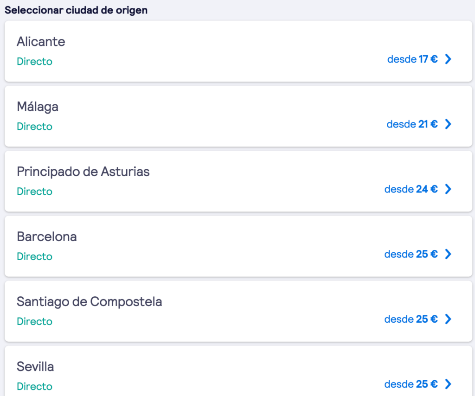Image resolution: width=475 pixels, height=396 pixels.
Task: Click chevron beside Principado de Asturias price
Action: [x=448, y=189]
